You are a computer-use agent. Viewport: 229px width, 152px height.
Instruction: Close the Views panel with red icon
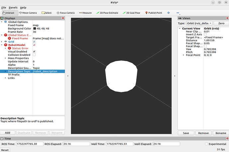point(227,18)
